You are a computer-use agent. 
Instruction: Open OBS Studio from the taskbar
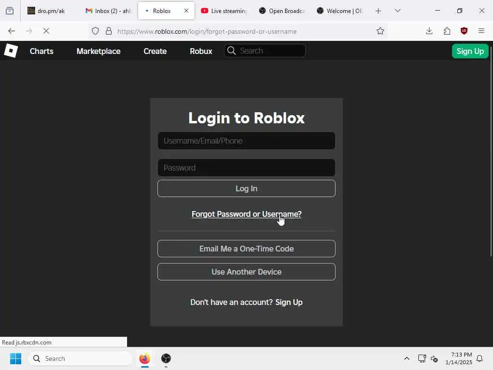166,358
